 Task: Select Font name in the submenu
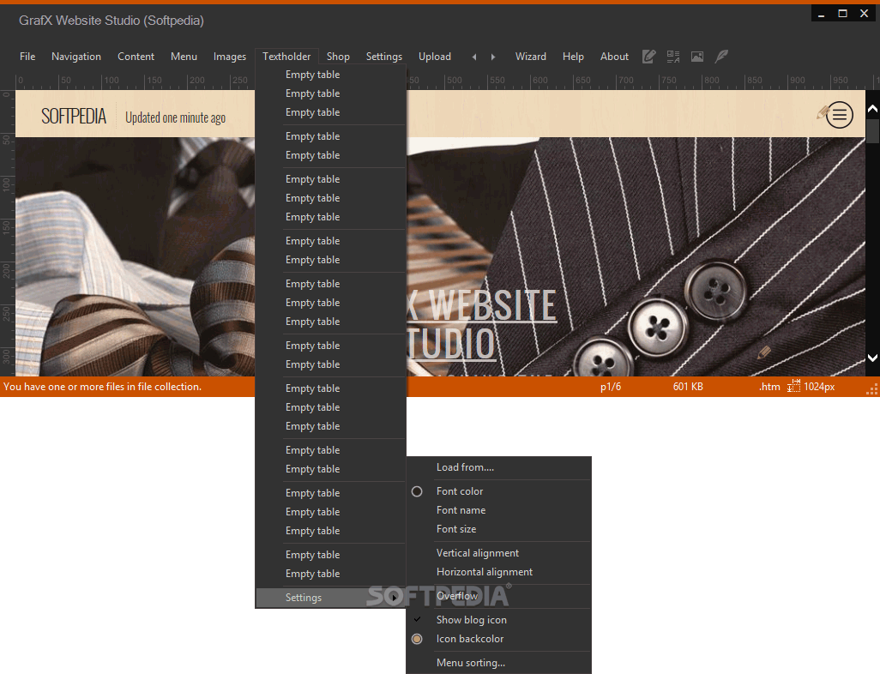pyautogui.click(x=498, y=510)
